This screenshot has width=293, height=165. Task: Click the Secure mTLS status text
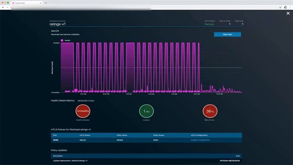coord(209,24)
